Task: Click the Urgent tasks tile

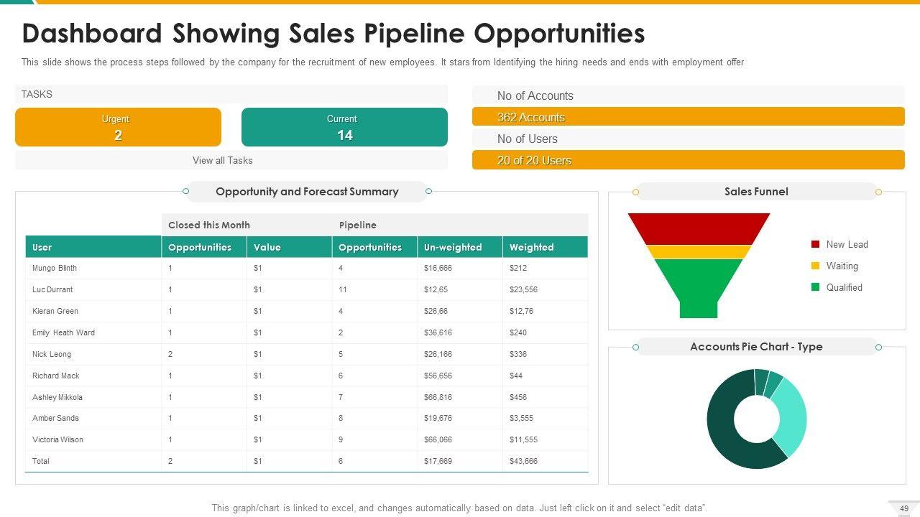Action: (118, 127)
